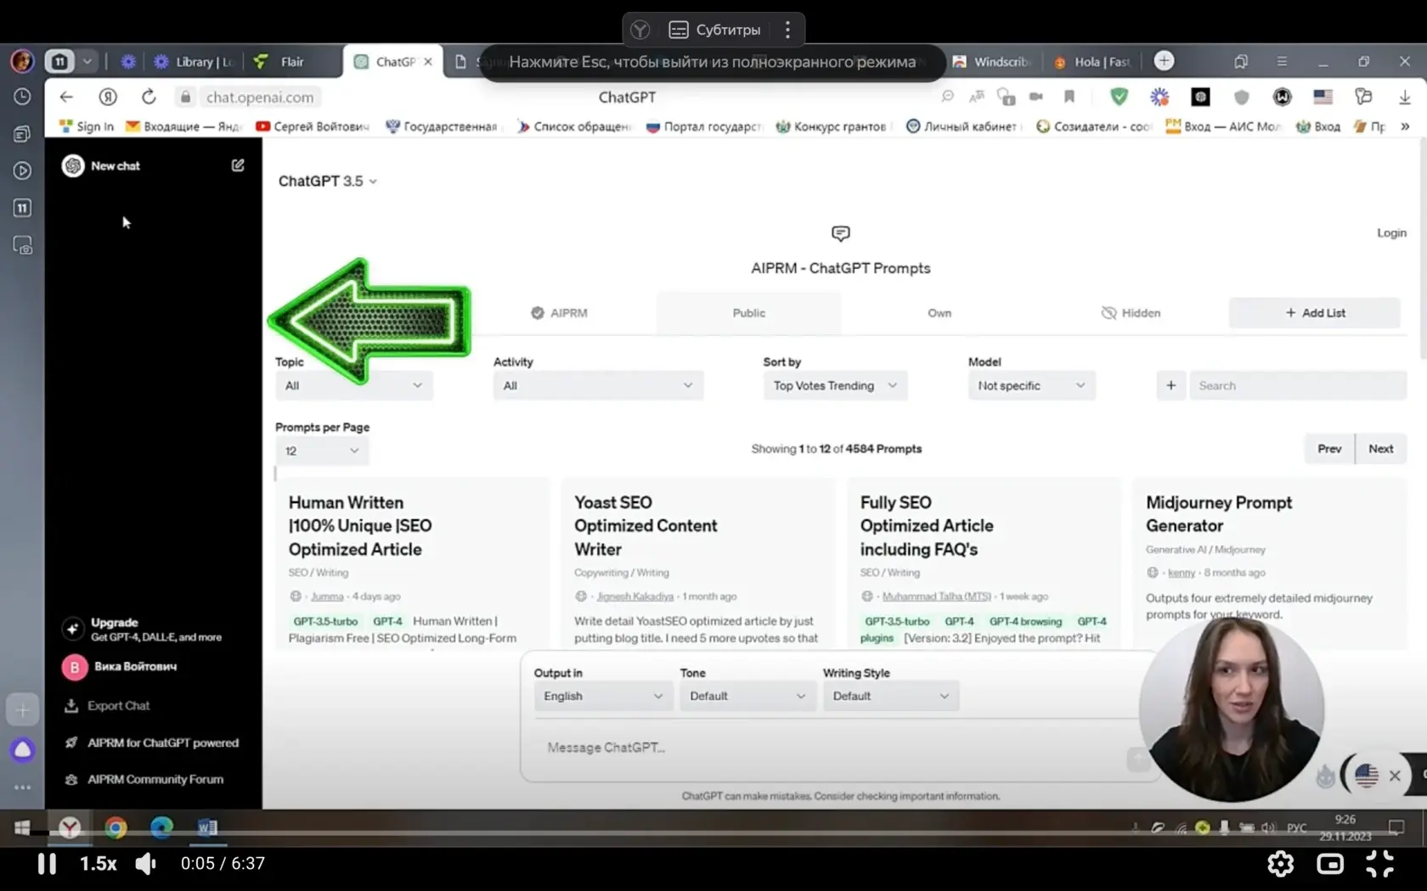Open author link Jumma

(327, 597)
